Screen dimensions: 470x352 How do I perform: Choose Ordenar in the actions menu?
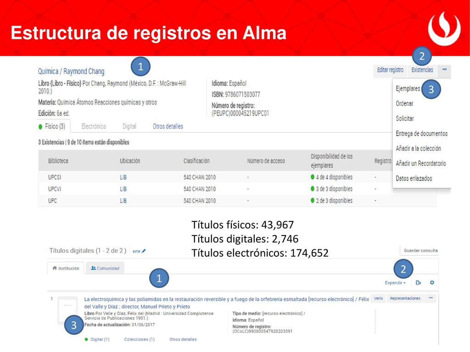[x=404, y=104]
